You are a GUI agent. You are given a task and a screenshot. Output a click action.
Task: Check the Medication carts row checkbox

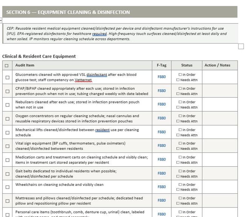(7, 160)
